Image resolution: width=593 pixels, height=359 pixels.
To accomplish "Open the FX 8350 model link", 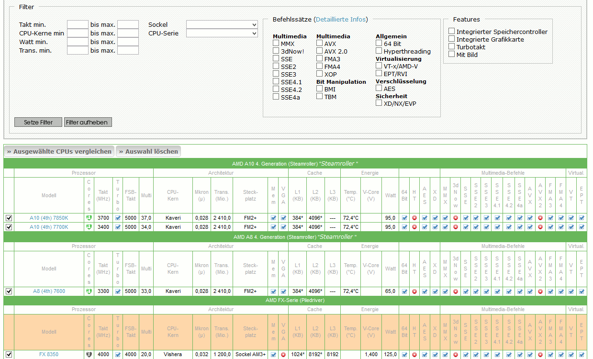I will pyautogui.click(x=49, y=355).
